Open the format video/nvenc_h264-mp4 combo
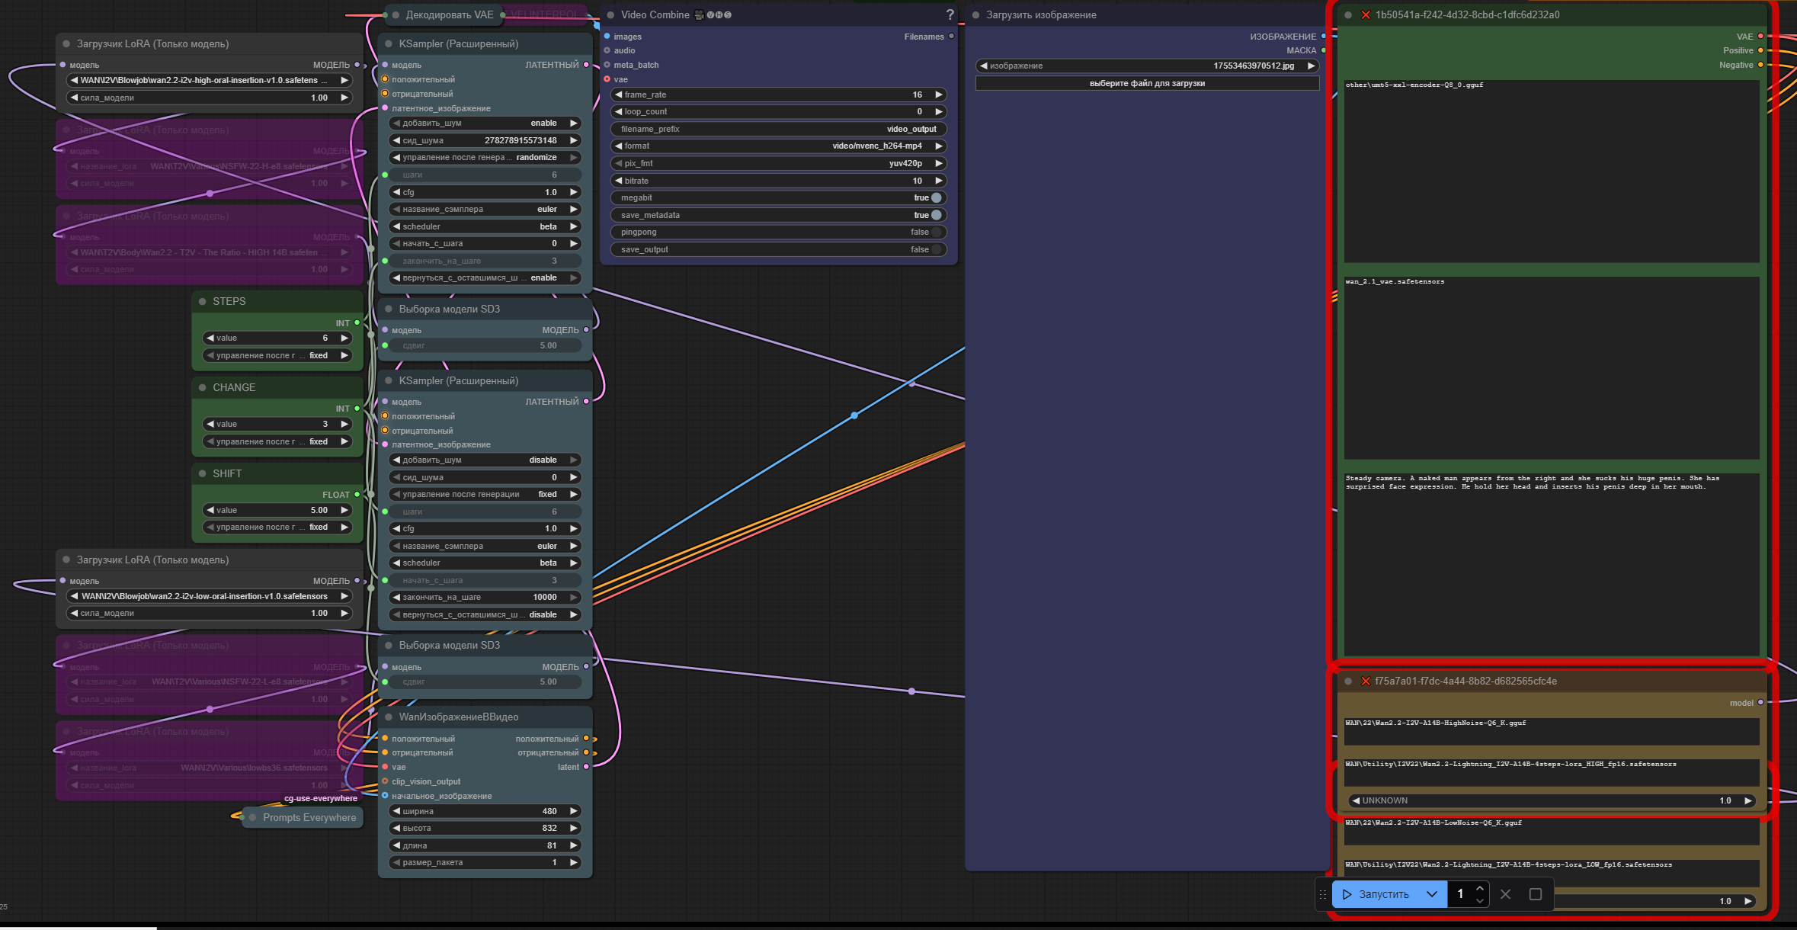 click(x=778, y=146)
